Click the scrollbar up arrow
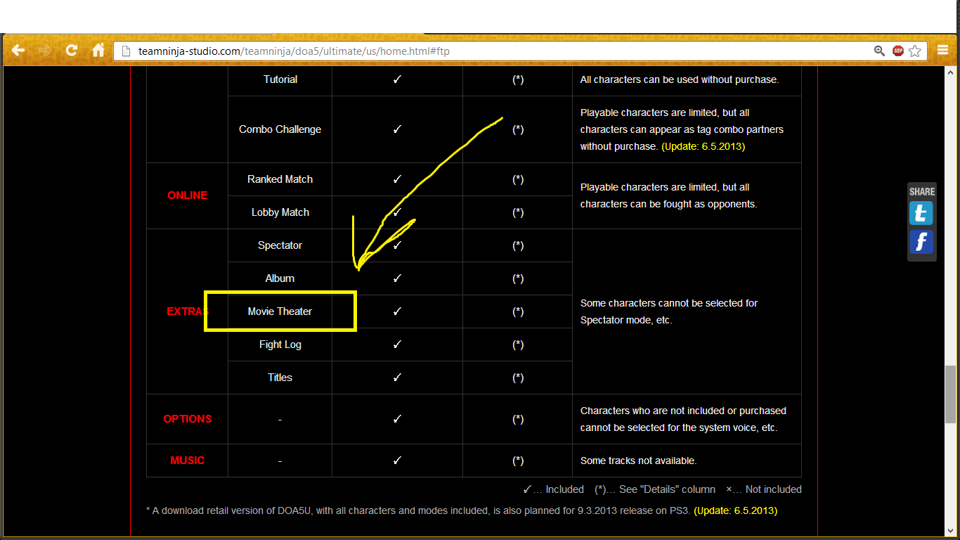The image size is (960, 540). pyautogui.click(x=950, y=72)
